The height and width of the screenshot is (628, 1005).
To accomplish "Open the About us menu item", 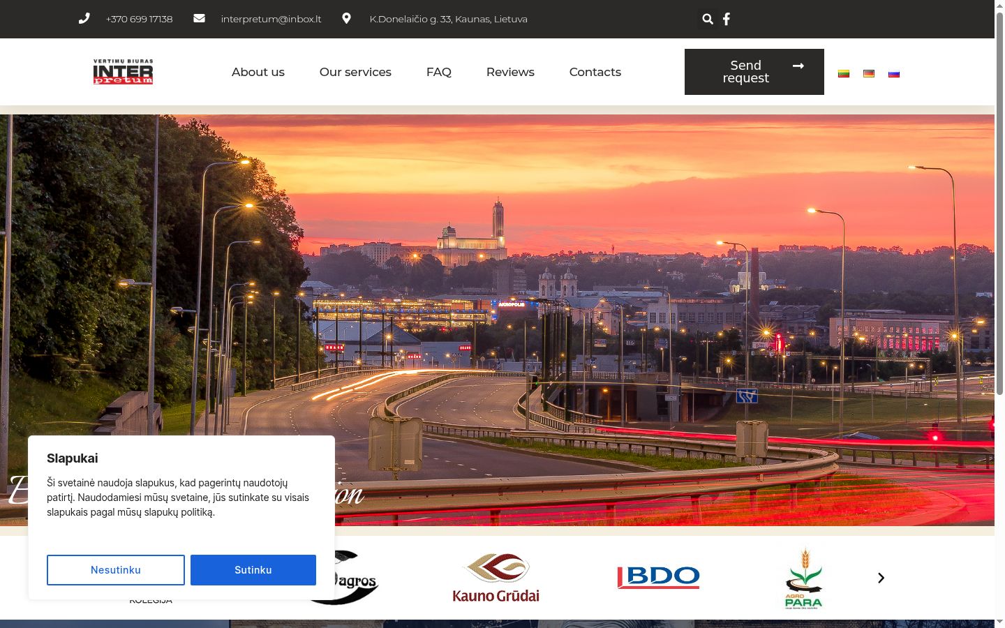I will (x=258, y=72).
